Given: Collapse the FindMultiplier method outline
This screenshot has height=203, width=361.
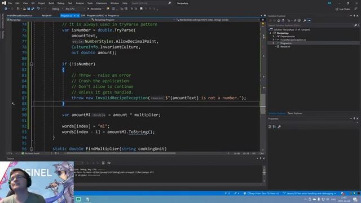Looking at the screenshot, I should [32, 149].
